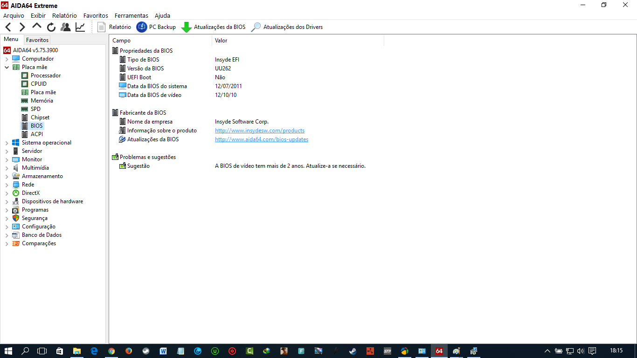
Task: Open the user manager people icon in toolbar
Action: (66, 27)
